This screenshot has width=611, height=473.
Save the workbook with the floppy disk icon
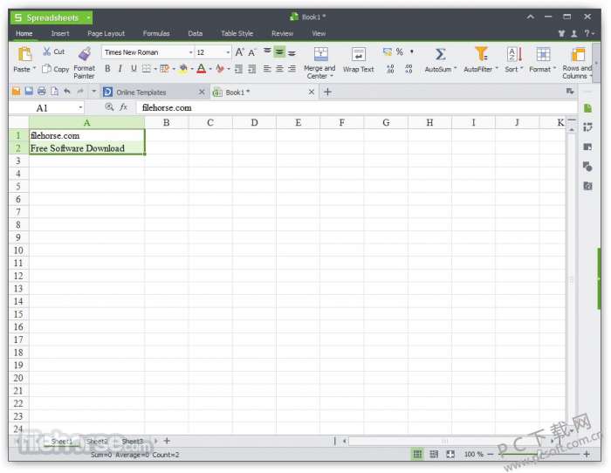pyautogui.click(x=29, y=92)
